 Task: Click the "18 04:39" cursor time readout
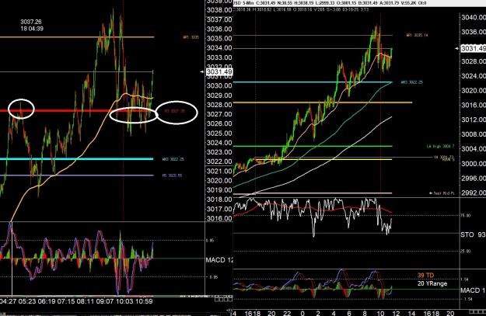[x=32, y=29]
